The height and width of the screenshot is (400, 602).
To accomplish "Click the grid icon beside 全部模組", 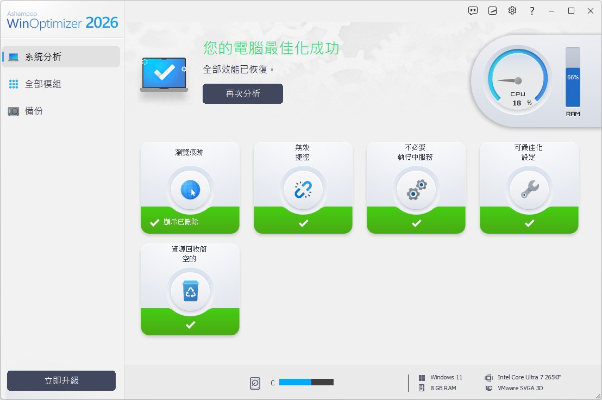I will (x=14, y=84).
